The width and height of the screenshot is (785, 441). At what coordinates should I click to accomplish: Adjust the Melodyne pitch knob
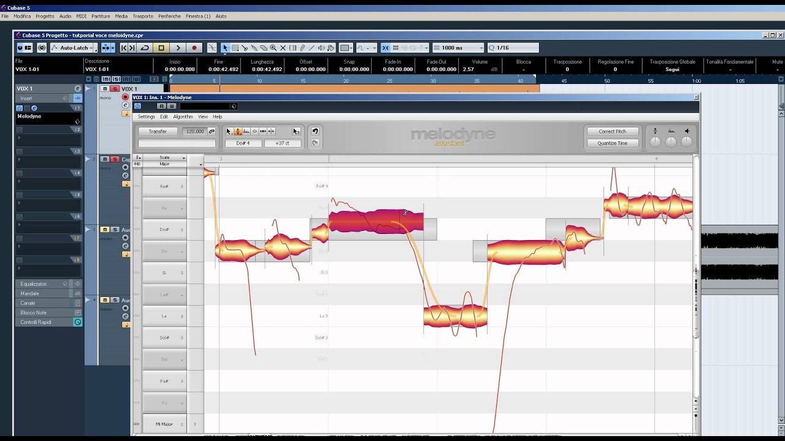(x=655, y=142)
